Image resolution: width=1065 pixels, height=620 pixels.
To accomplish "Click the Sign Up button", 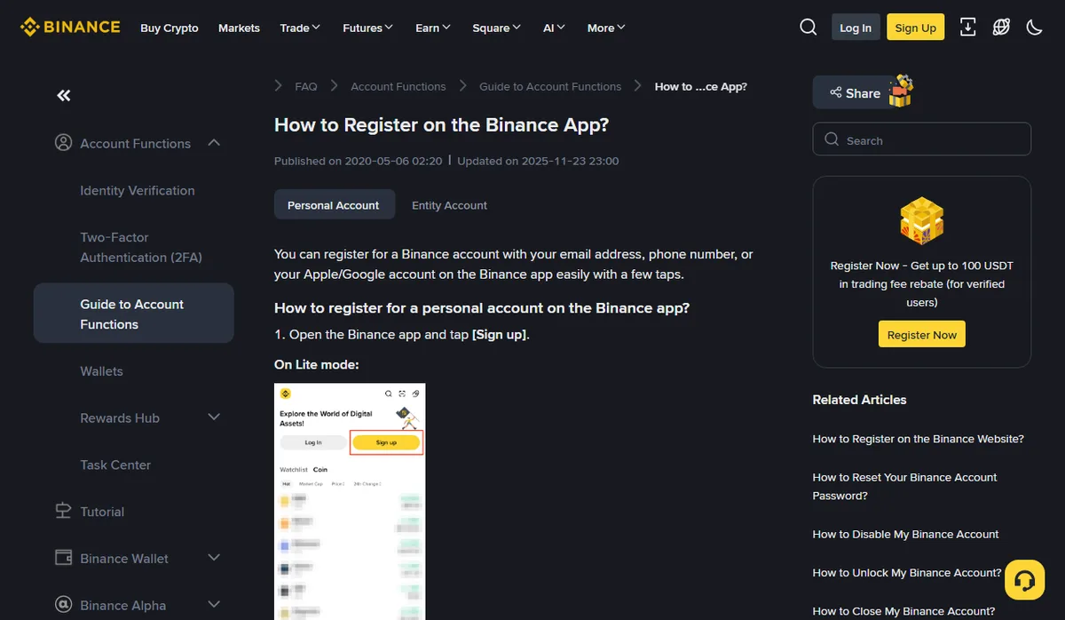I will [x=916, y=28].
